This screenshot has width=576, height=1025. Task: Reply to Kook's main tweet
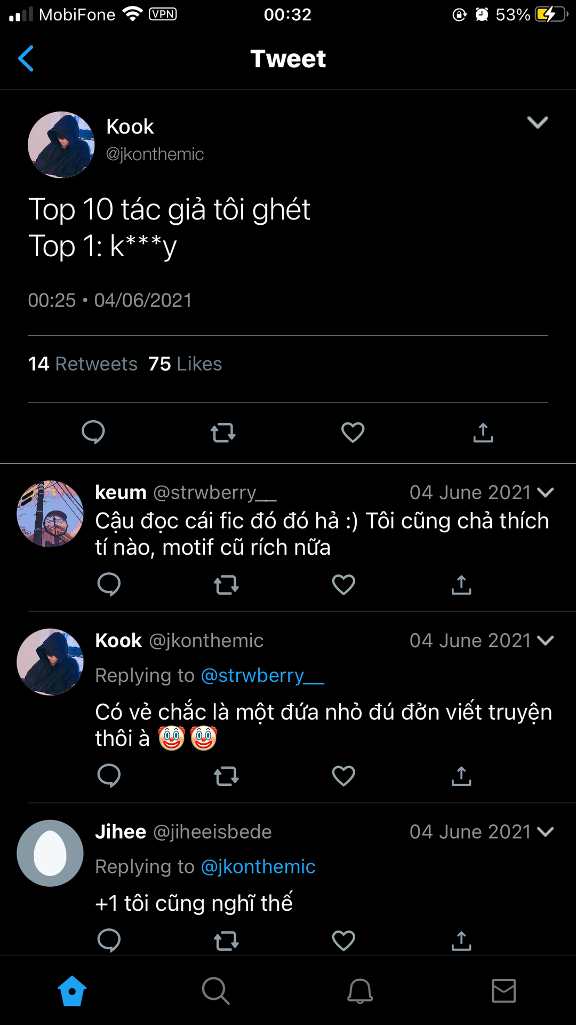coord(93,432)
